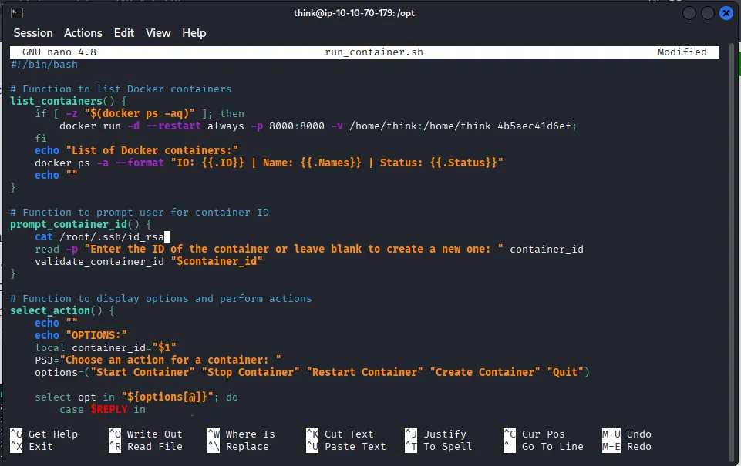Click the '# Function to prompt user for container ID' comment
The height and width of the screenshot is (466, 741).
140,212
